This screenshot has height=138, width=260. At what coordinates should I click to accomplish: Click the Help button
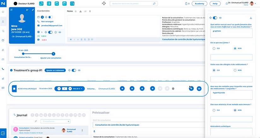[x=215, y=4]
